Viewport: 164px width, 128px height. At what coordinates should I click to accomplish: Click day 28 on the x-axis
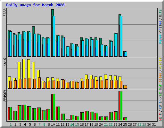tap(139, 124)
